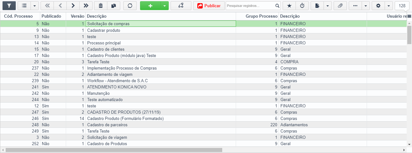Select Cadastro Produto (módulo java) Teste row
Image resolution: width=412 pixels, height=153 pixels.
[203, 55]
